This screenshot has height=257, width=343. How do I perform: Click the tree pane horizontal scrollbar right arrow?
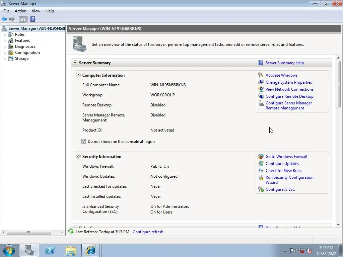(x=62, y=232)
